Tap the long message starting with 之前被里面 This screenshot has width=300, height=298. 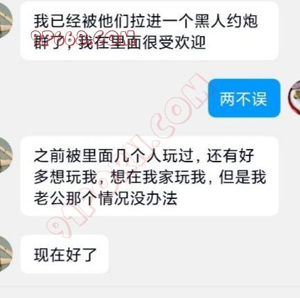pos(150,176)
